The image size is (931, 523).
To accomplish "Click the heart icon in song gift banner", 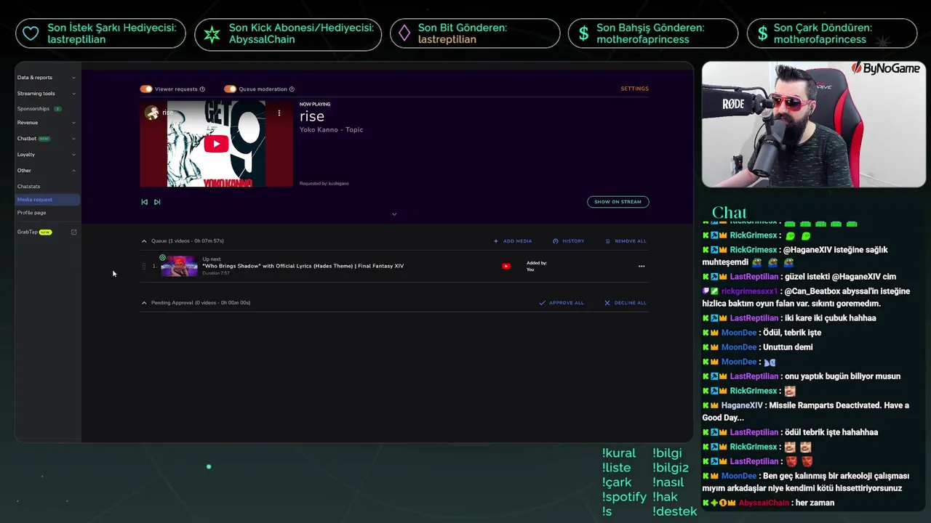I will point(31,33).
